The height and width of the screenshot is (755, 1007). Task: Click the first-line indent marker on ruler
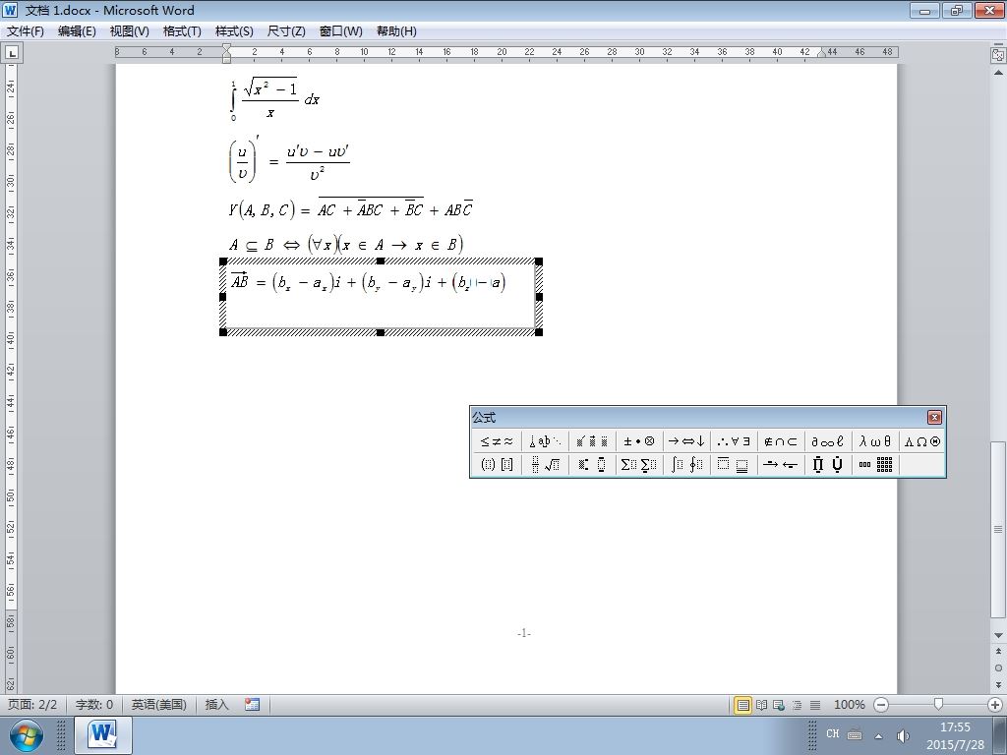coord(227,48)
